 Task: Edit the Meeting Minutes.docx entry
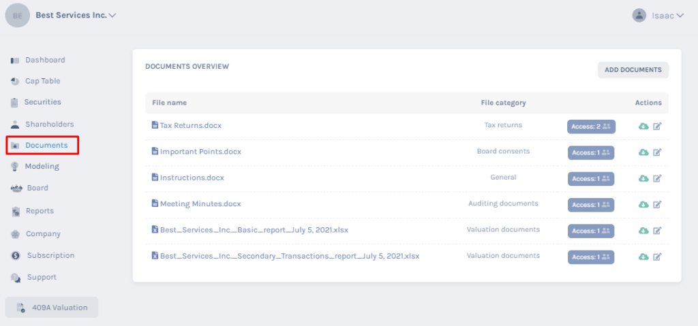(657, 205)
